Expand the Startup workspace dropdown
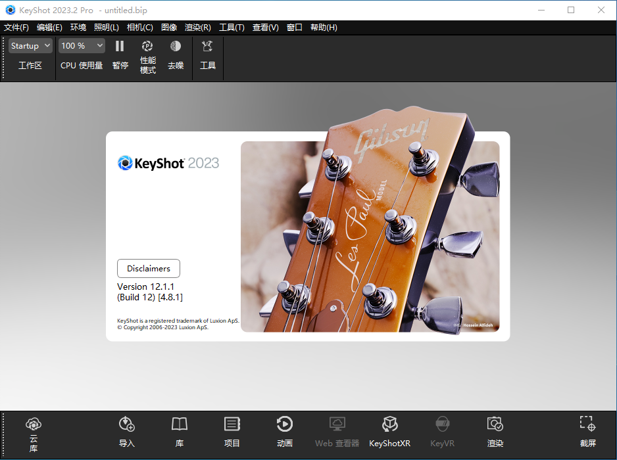 (x=30, y=46)
